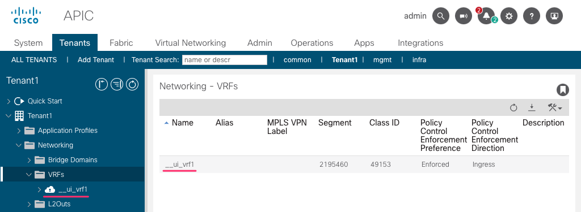Download the VRFs table data
This screenshot has height=212, width=581.
[x=532, y=107]
